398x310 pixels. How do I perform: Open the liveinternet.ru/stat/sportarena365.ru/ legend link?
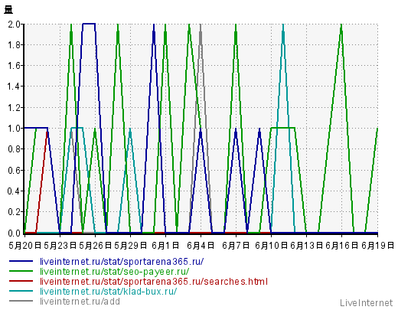[122, 262]
